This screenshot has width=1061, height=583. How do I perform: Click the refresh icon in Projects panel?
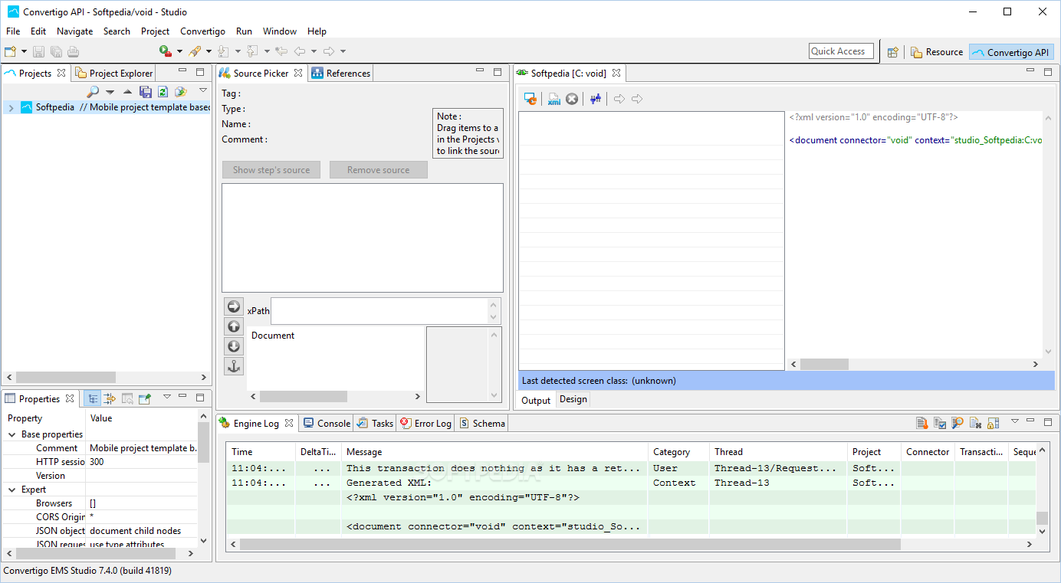163,92
